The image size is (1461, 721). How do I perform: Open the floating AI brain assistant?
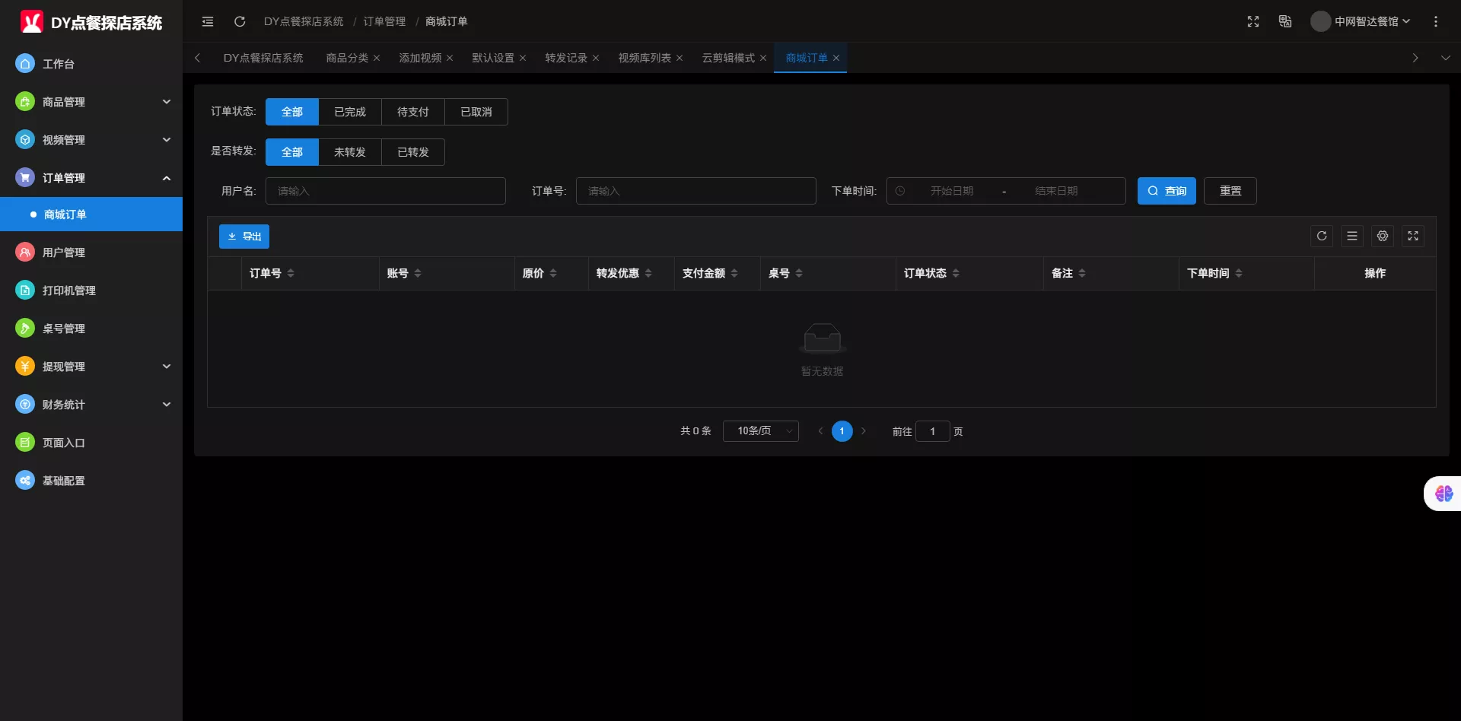(x=1443, y=494)
